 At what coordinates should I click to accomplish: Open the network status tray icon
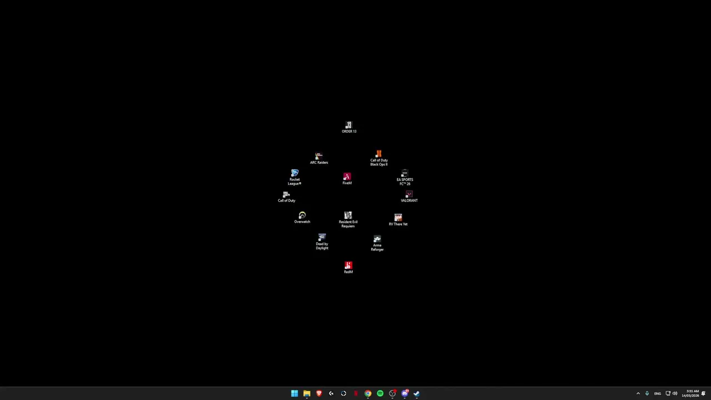pos(668,393)
